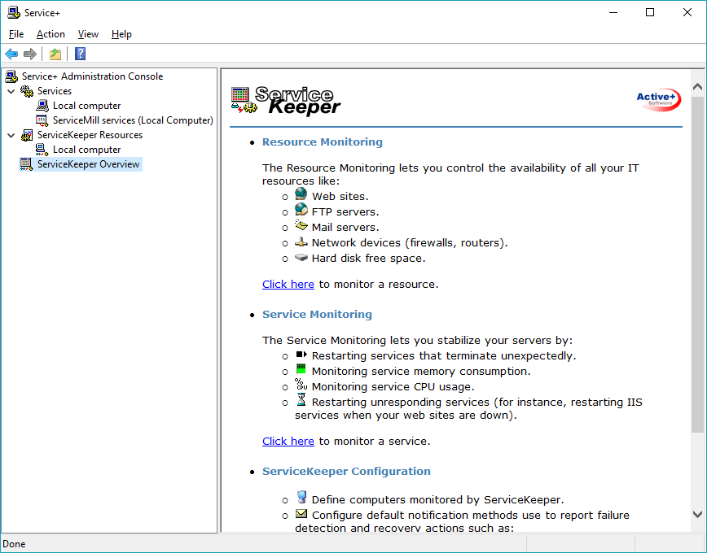The width and height of the screenshot is (707, 553).
Task: Click the text "Hard disk free space."
Action: click(x=368, y=258)
